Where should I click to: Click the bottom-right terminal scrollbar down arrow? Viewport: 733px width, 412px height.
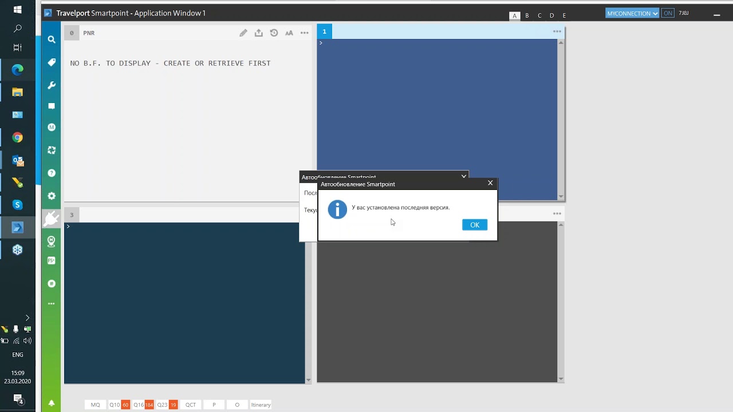pos(561,379)
